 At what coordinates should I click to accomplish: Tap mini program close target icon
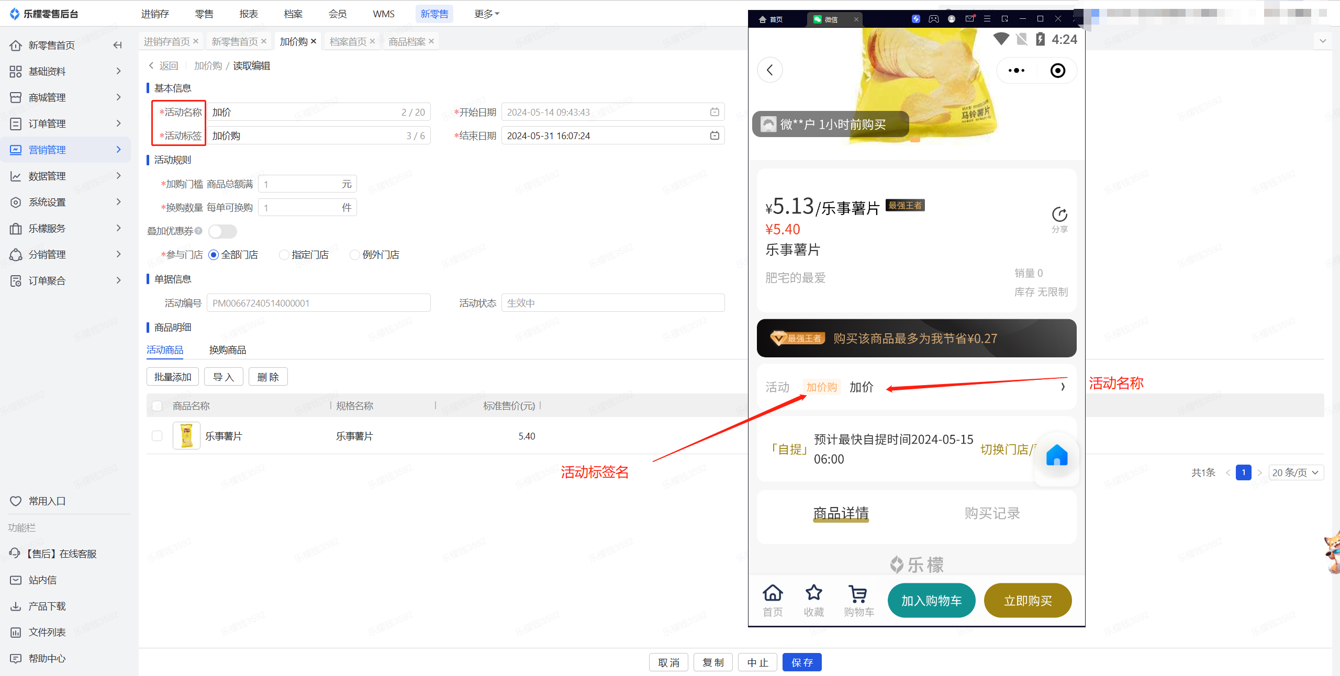coord(1058,70)
